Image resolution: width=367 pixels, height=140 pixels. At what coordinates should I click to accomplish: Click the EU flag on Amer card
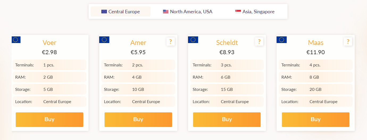[x=104, y=40]
